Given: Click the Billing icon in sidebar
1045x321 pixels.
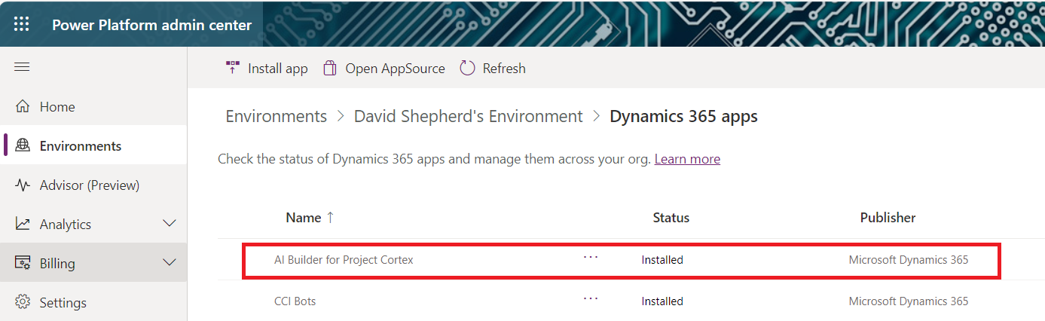Looking at the screenshot, I should pyautogui.click(x=23, y=263).
